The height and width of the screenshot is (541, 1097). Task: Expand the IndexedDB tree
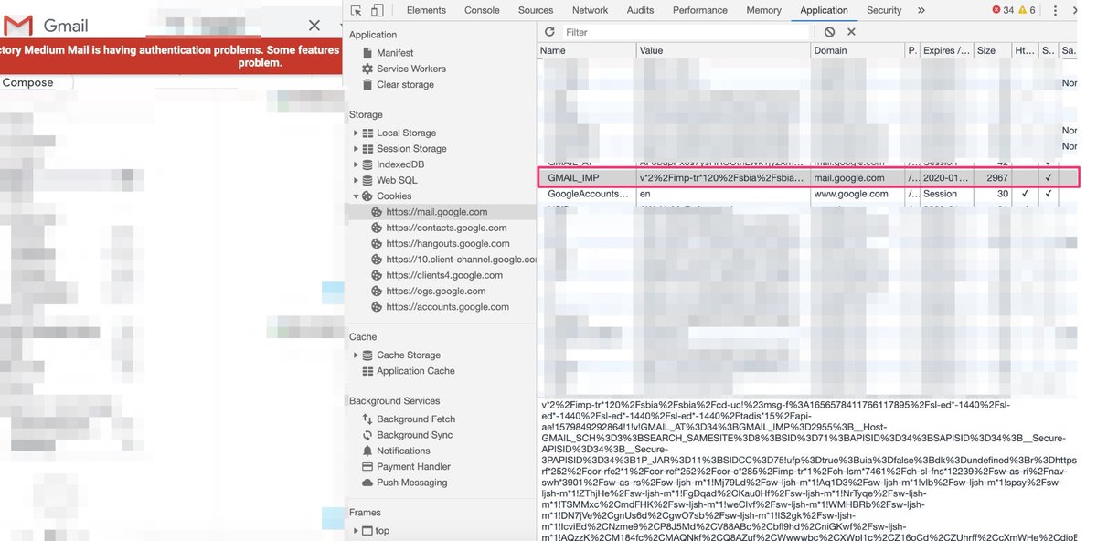click(x=357, y=164)
